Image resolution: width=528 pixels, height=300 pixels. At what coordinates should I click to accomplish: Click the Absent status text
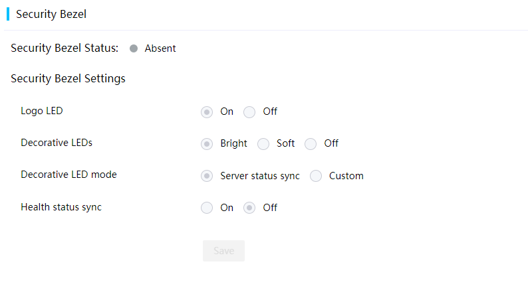coord(160,48)
